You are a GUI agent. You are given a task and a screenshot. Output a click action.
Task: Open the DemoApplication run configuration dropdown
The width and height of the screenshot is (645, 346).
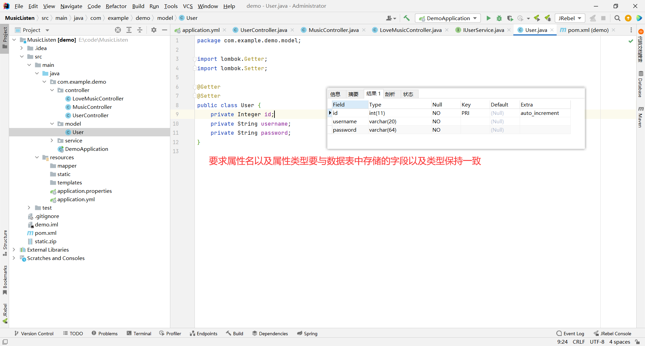(x=448, y=18)
